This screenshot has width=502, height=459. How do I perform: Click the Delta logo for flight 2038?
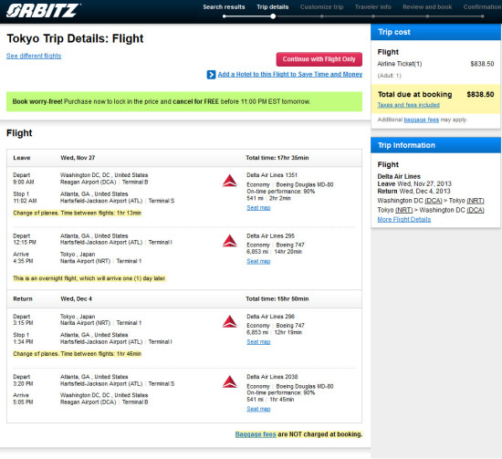point(229,381)
